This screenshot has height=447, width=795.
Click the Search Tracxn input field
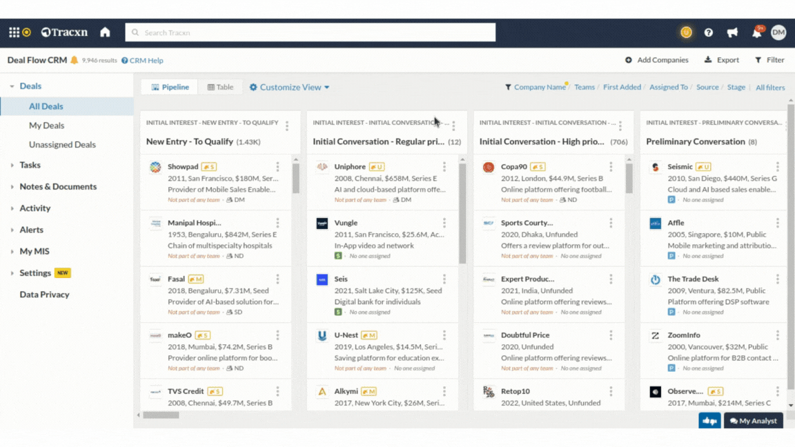pos(311,32)
